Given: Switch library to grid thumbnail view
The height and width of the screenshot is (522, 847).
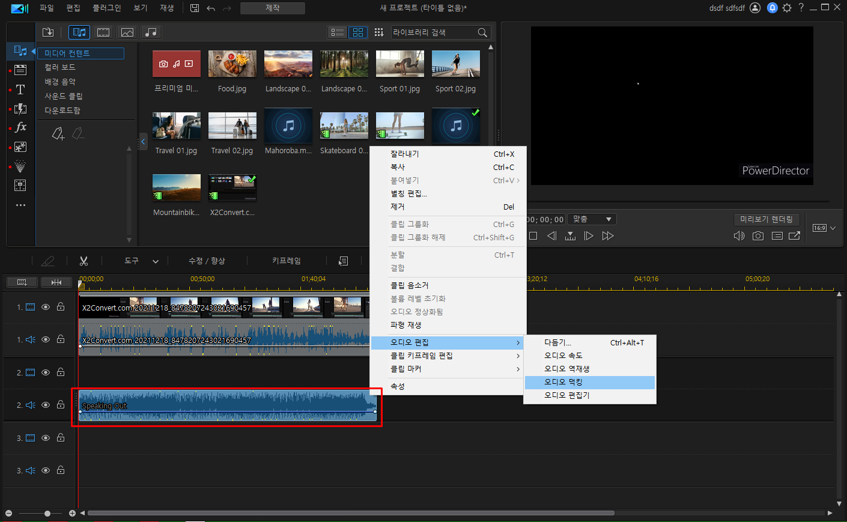Looking at the screenshot, I should 358,32.
